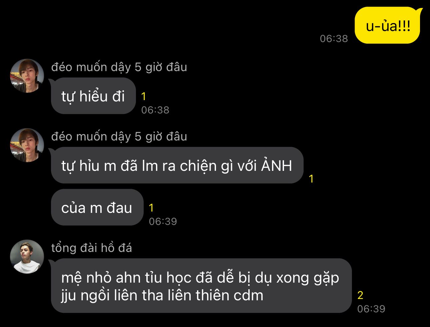Image resolution: width=430 pixels, height=327 pixels.
Task: Open profile picture of "tổng đài hồ đá"
Action: pyautogui.click(x=27, y=257)
